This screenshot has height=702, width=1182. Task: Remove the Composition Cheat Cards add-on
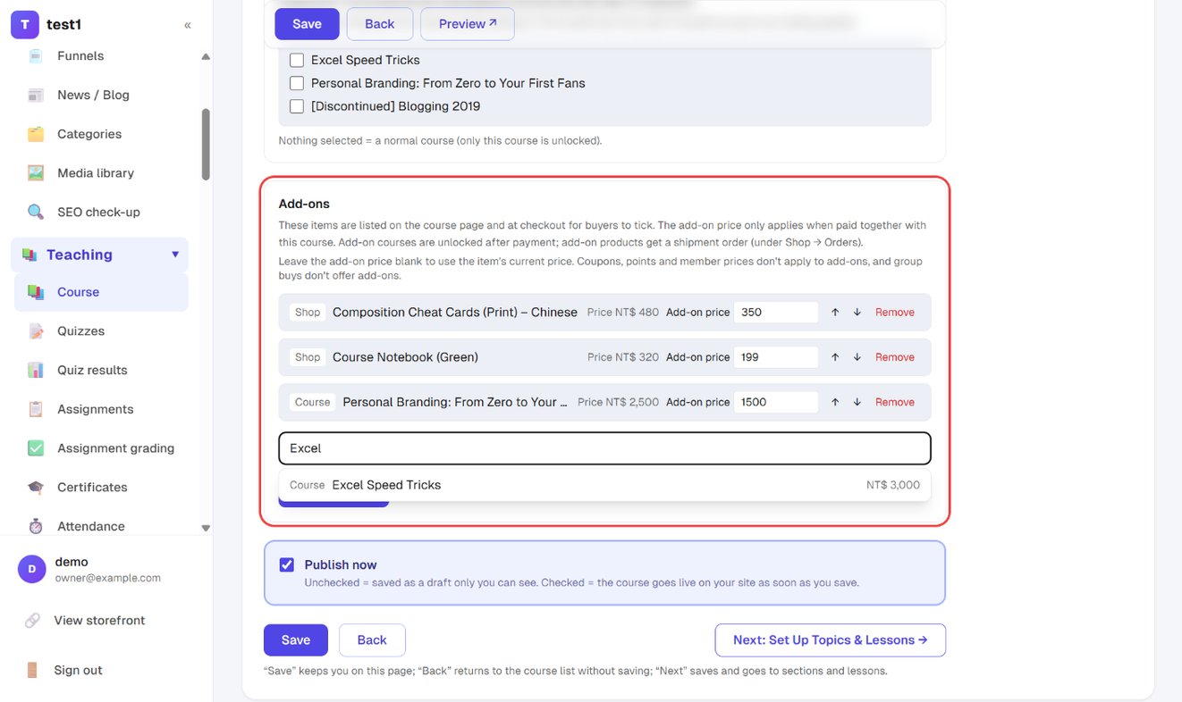point(895,313)
